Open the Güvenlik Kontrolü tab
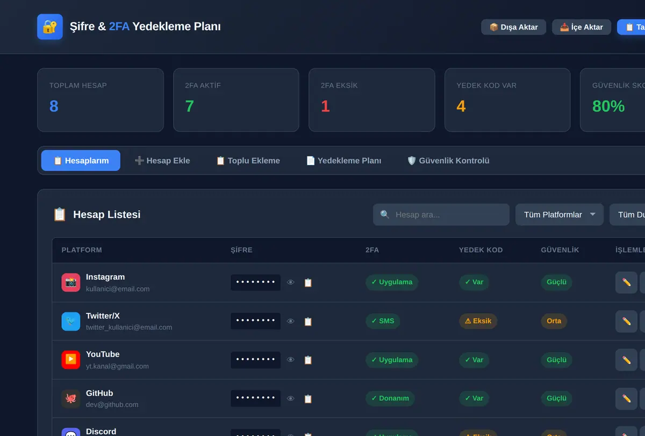Image resolution: width=645 pixels, height=436 pixels. coord(448,160)
